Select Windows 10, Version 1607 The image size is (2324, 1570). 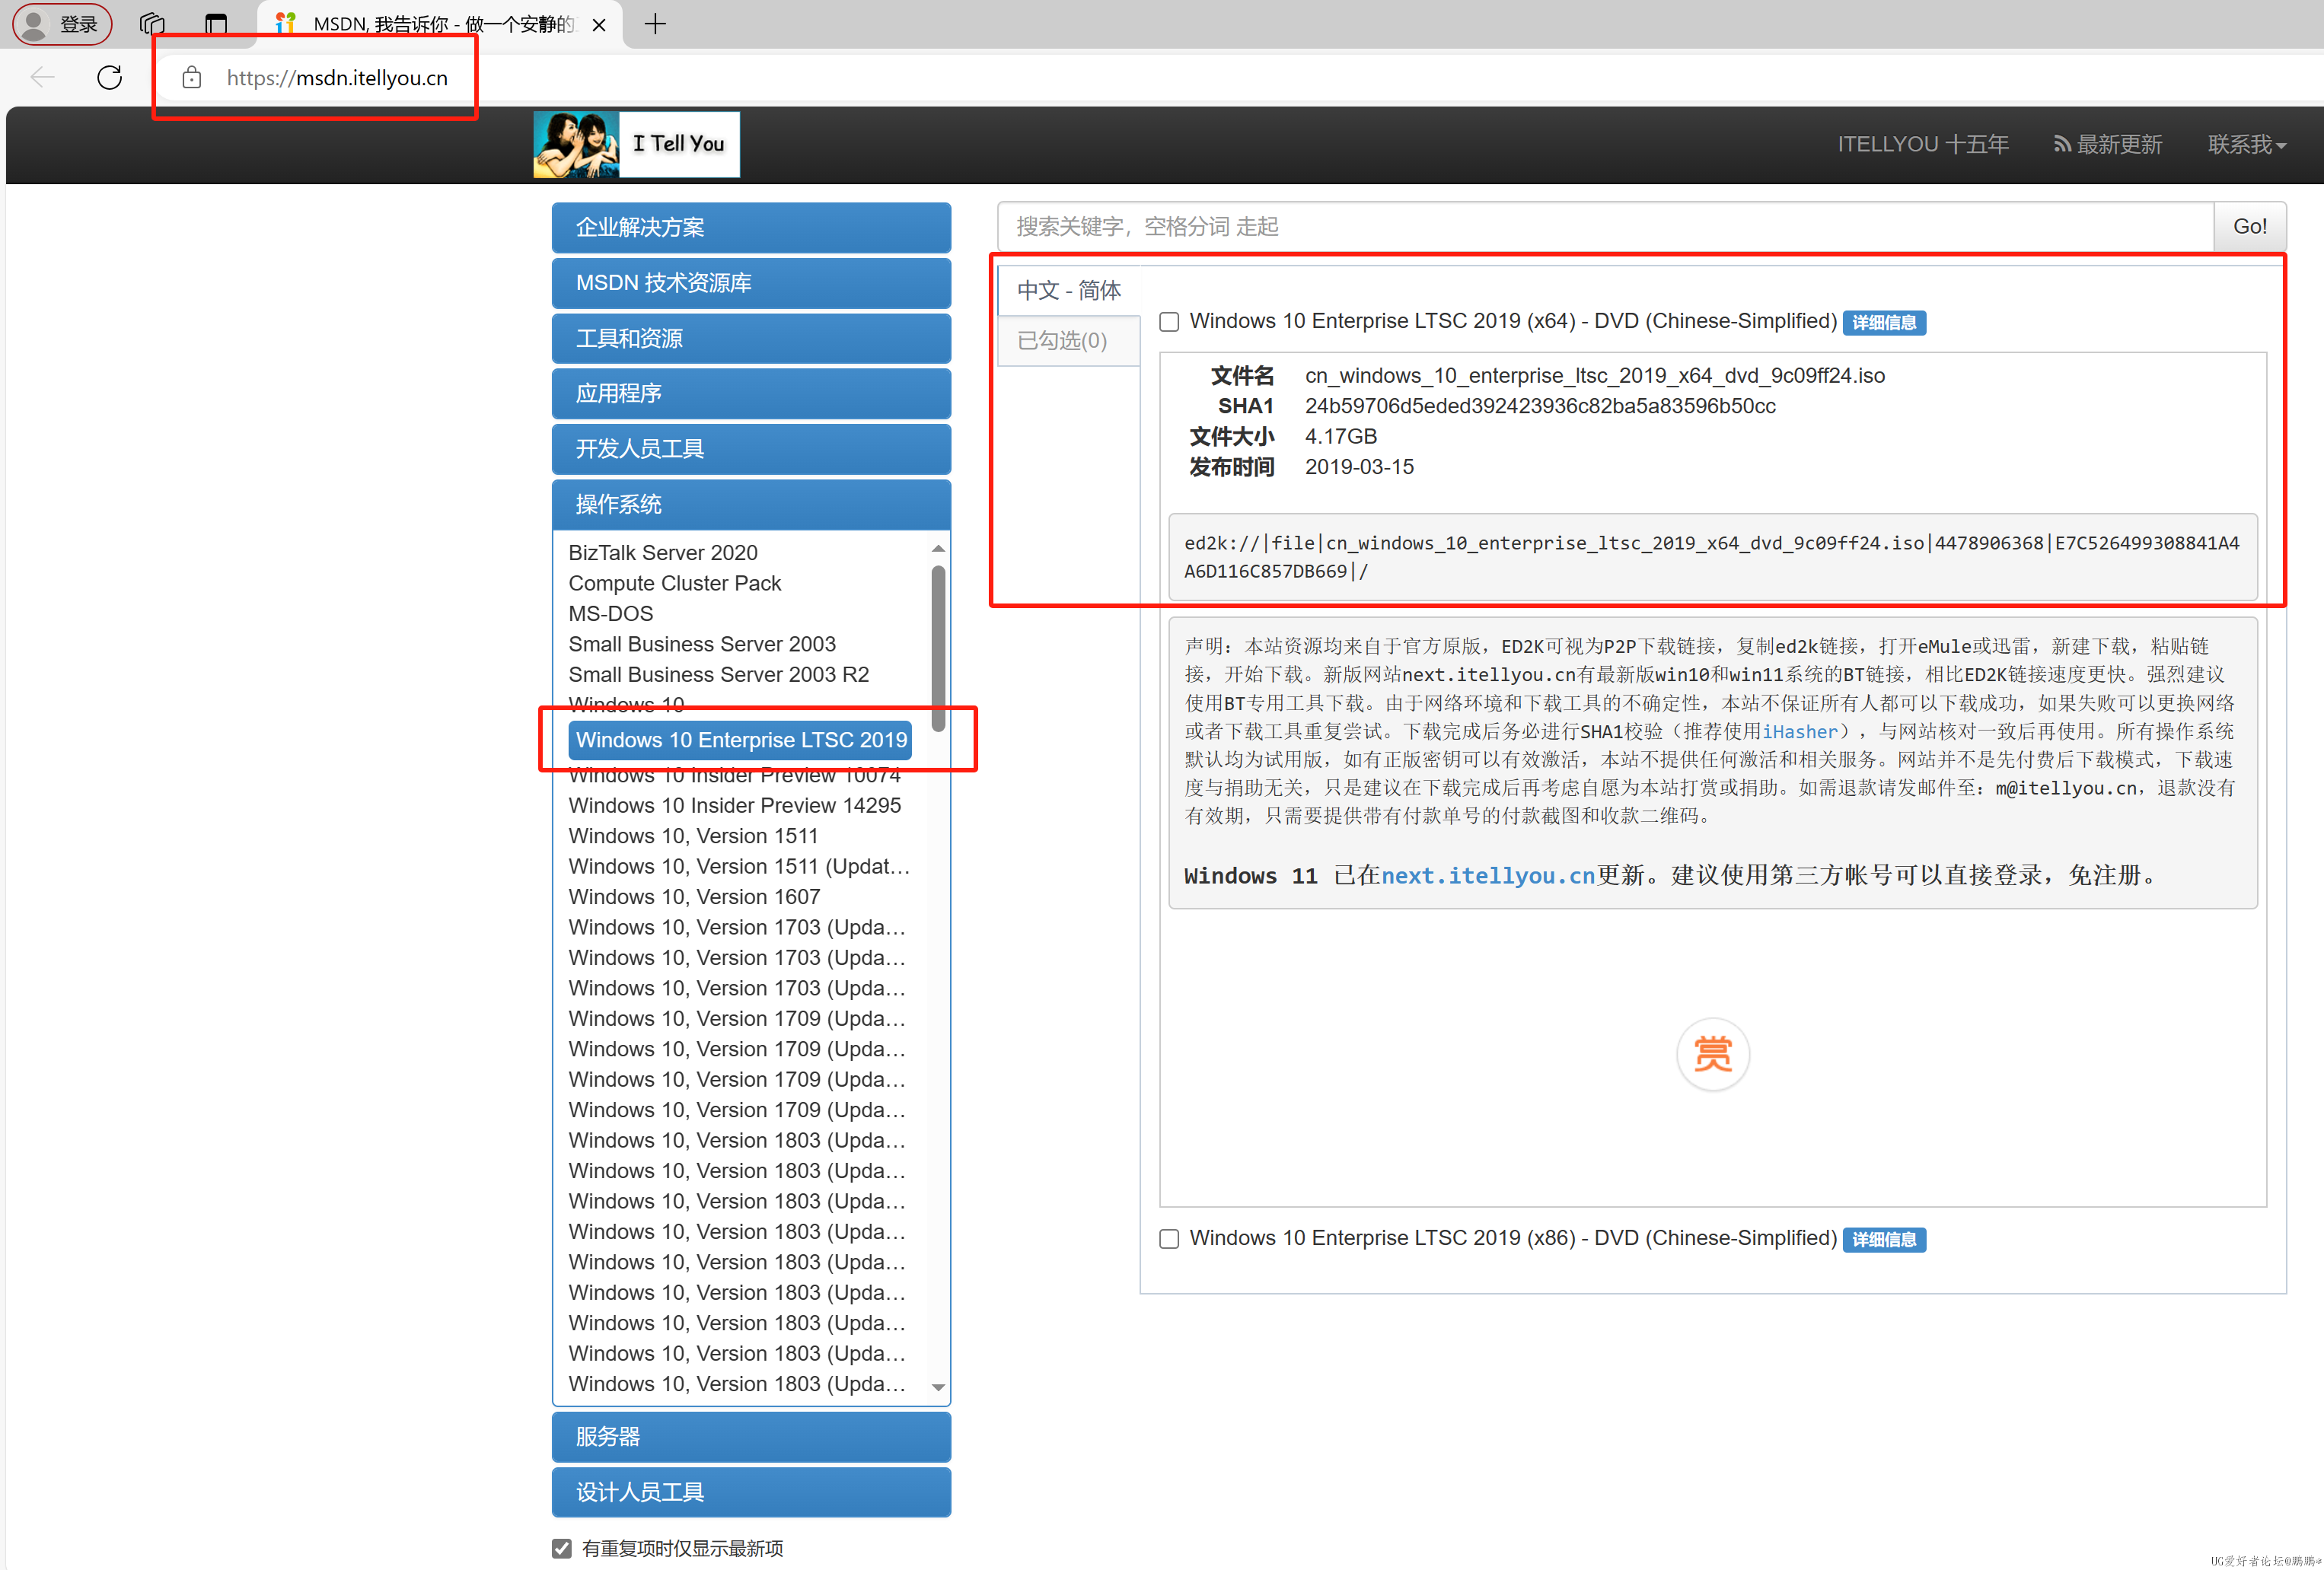[x=694, y=897]
